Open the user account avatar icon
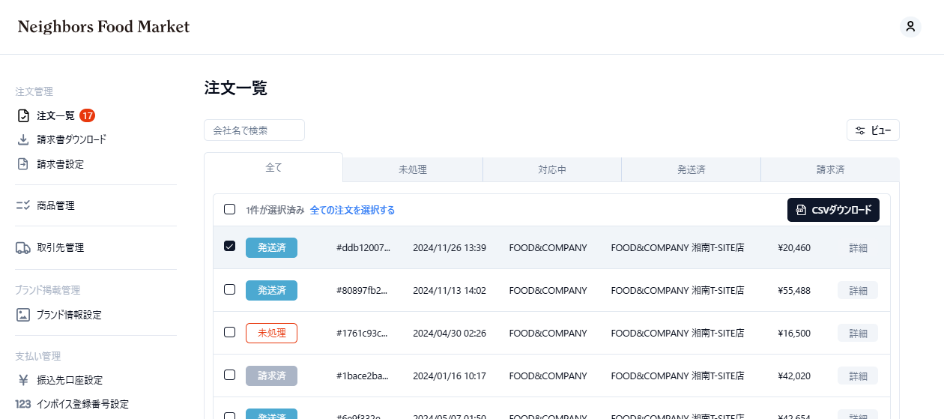 coord(910,27)
